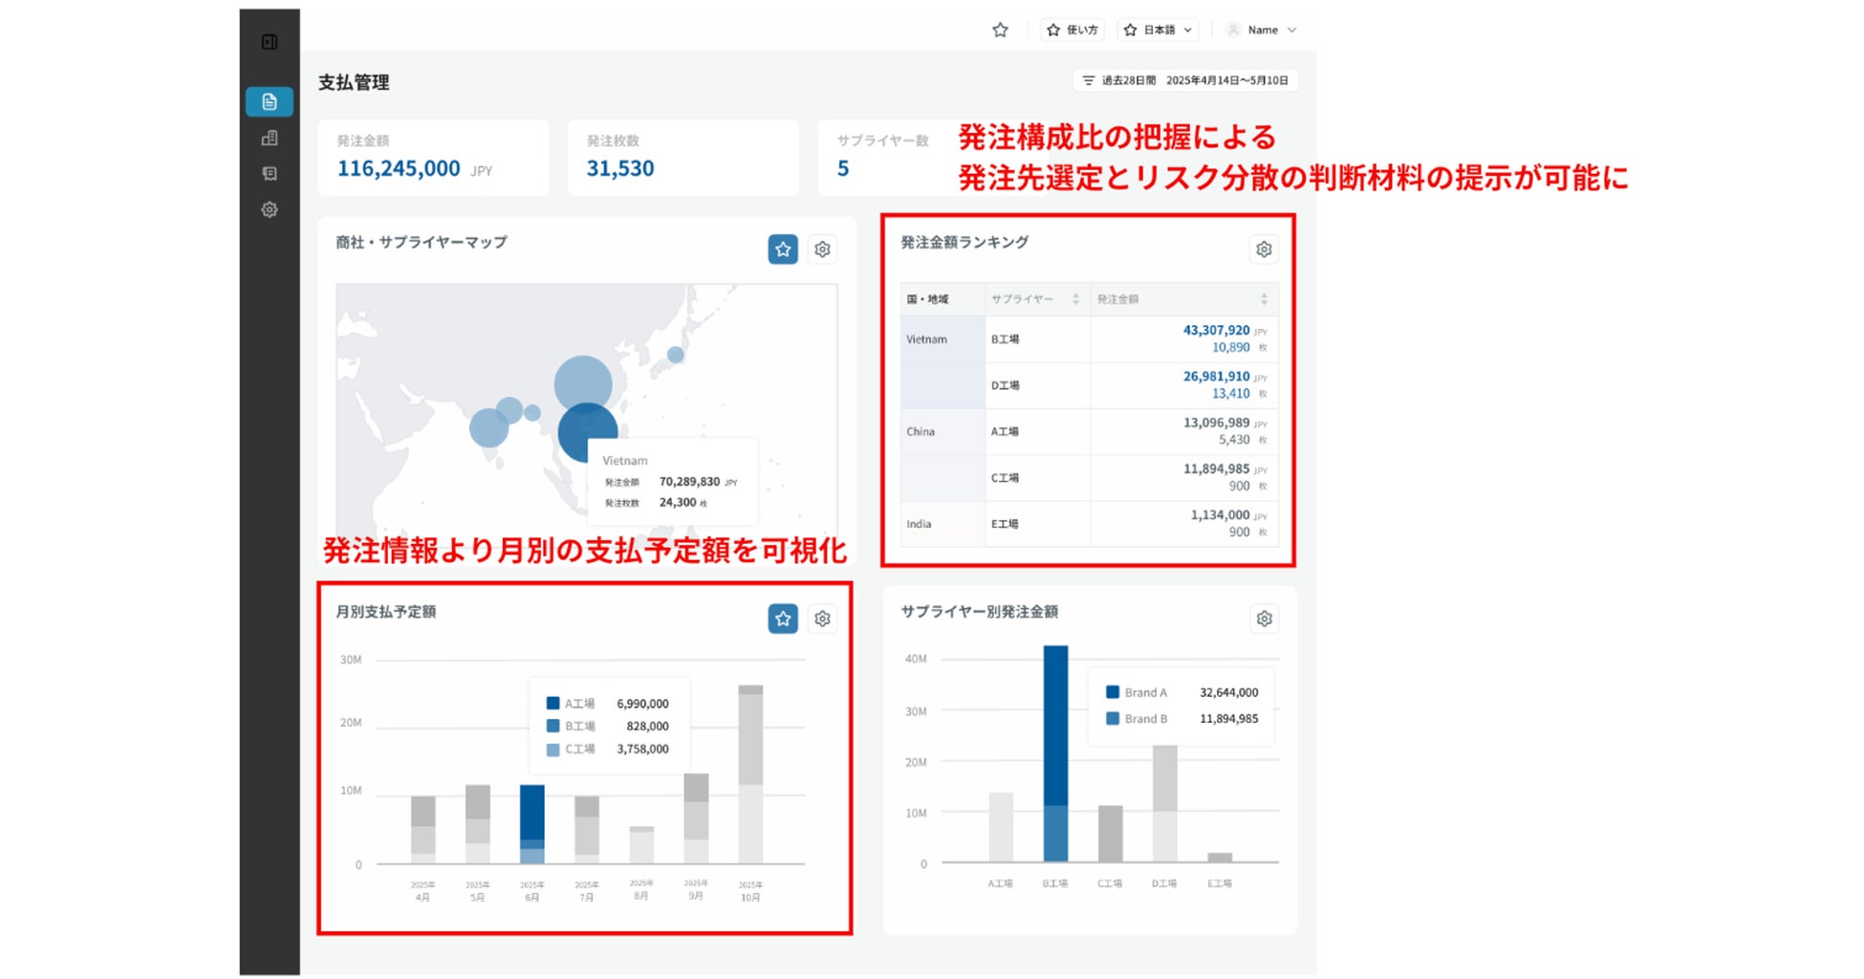Open the 過去28日間 date range filter
The image size is (1864, 979).
pyautogui.click(x=1184, y=80)
